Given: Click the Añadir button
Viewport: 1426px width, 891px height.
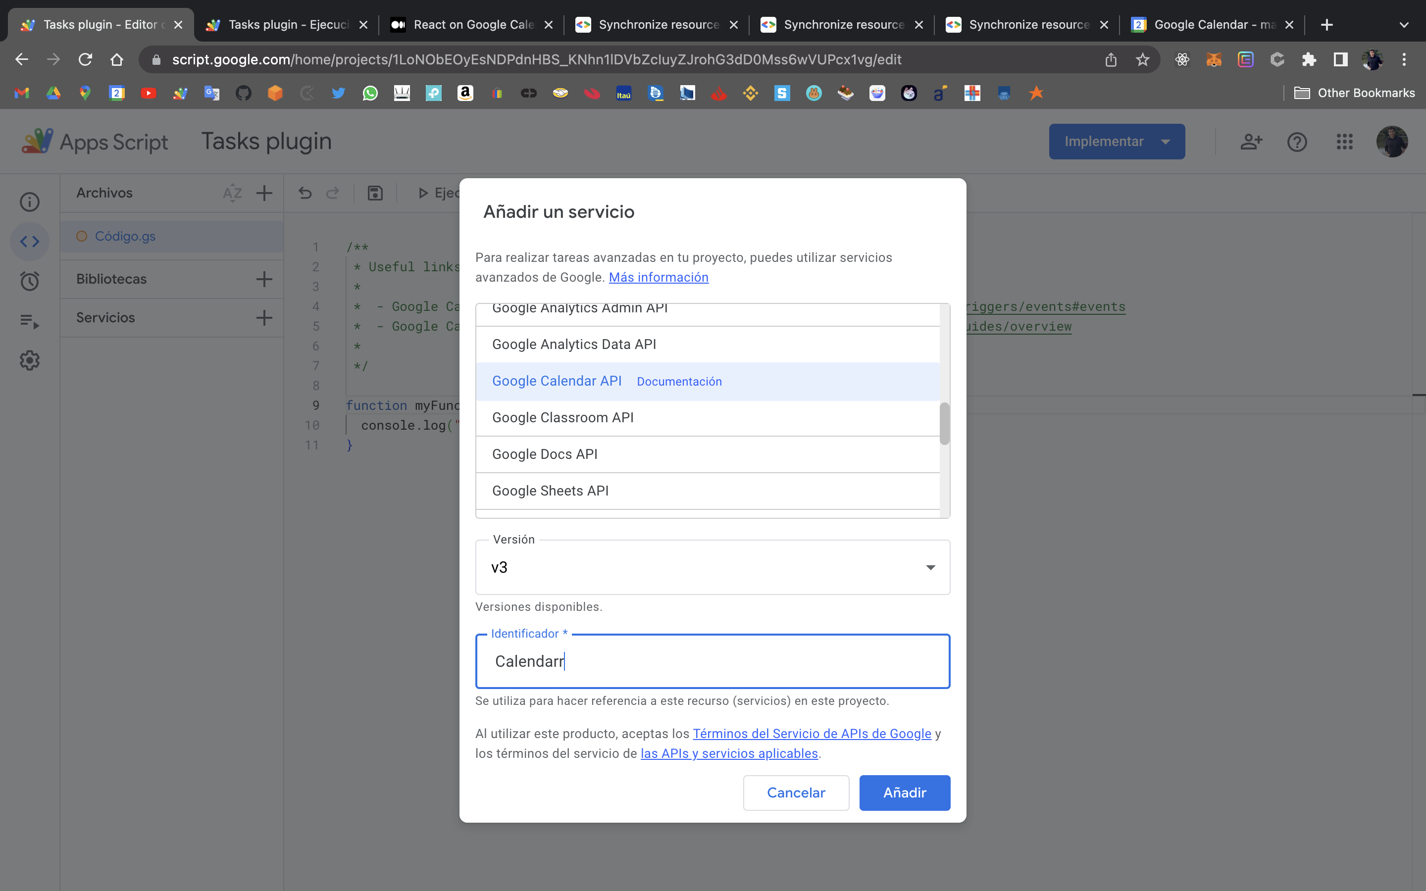Looking at the screenshot, I should (905, 792).
